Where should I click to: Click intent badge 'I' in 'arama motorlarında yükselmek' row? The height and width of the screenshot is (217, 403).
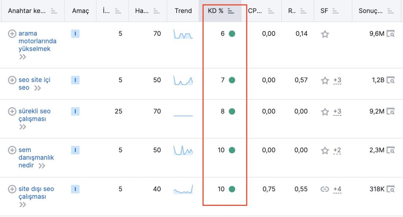coord(75,34)
